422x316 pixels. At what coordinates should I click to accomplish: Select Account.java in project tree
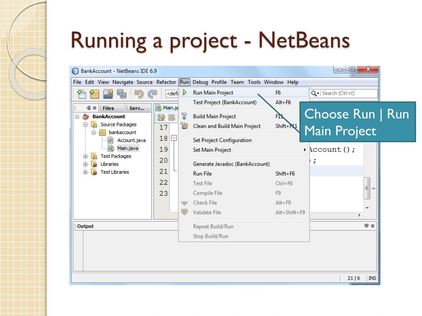click(x=131, y=140)
